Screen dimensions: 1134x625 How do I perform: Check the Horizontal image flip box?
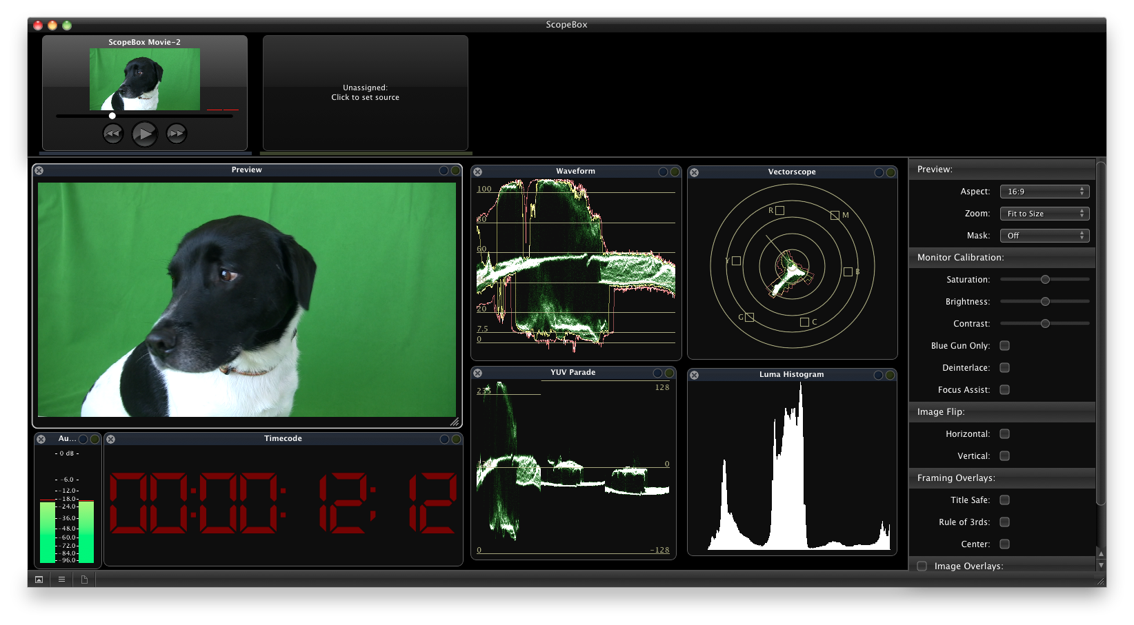coord(1005,434)
